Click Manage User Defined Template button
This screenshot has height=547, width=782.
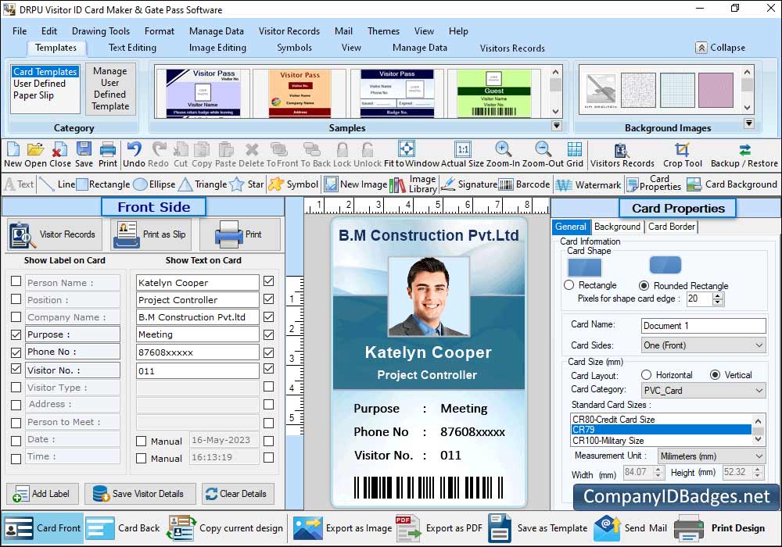point(110,88)
